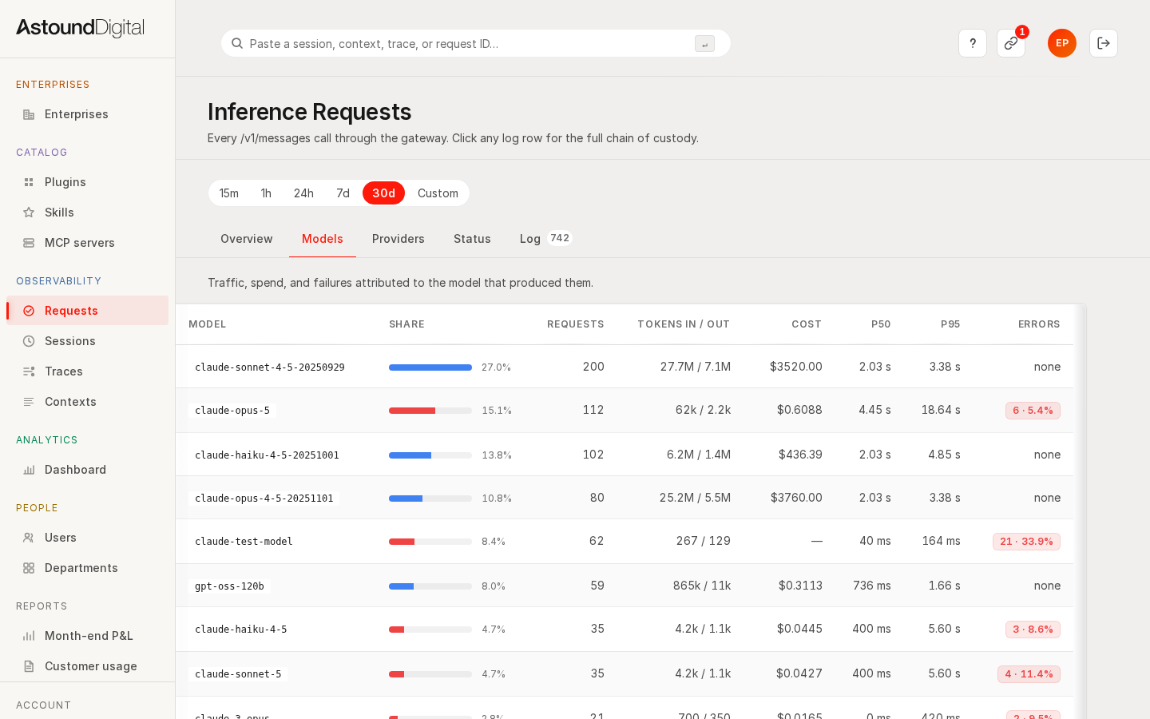Choose the Custom time range
Viewport: 1150px width, 719px height.
(x=438, y=193)
